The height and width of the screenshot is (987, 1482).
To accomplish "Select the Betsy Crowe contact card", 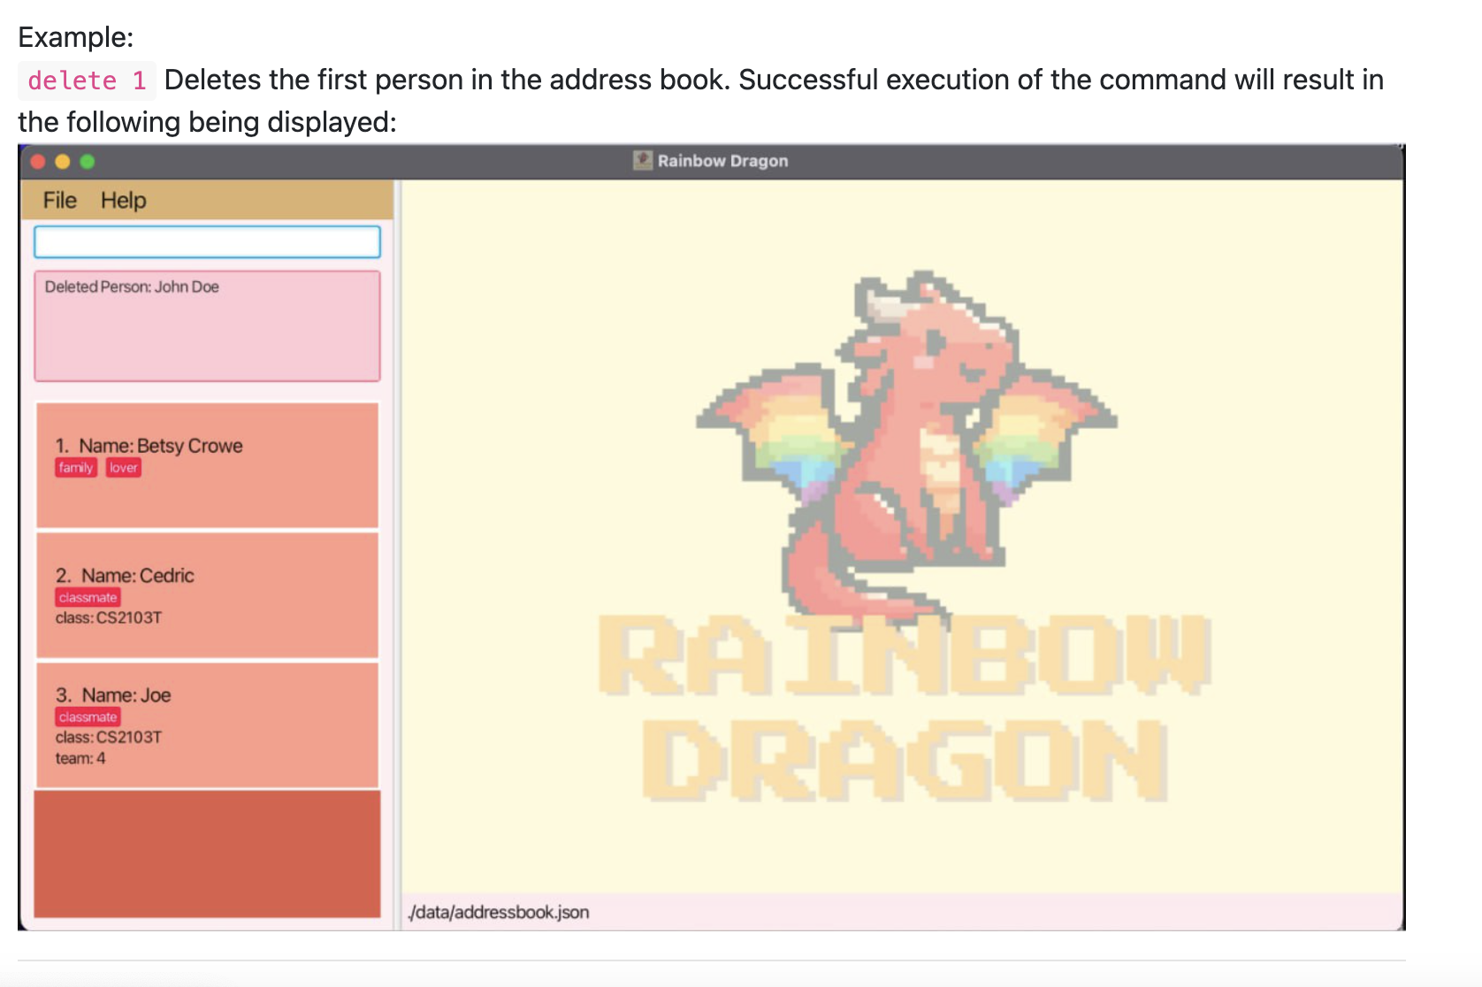I will tap(207, 465).
